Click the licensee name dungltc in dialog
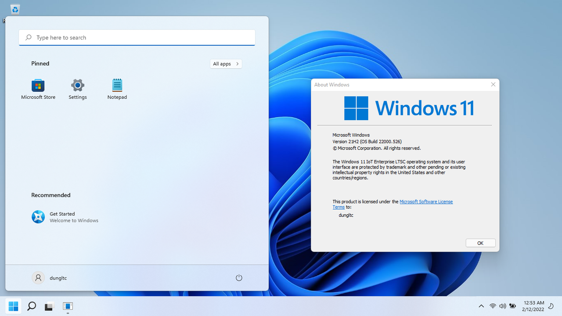Image resolution: width=562 pixels, height=316 pixels. [x=346, y=215]
